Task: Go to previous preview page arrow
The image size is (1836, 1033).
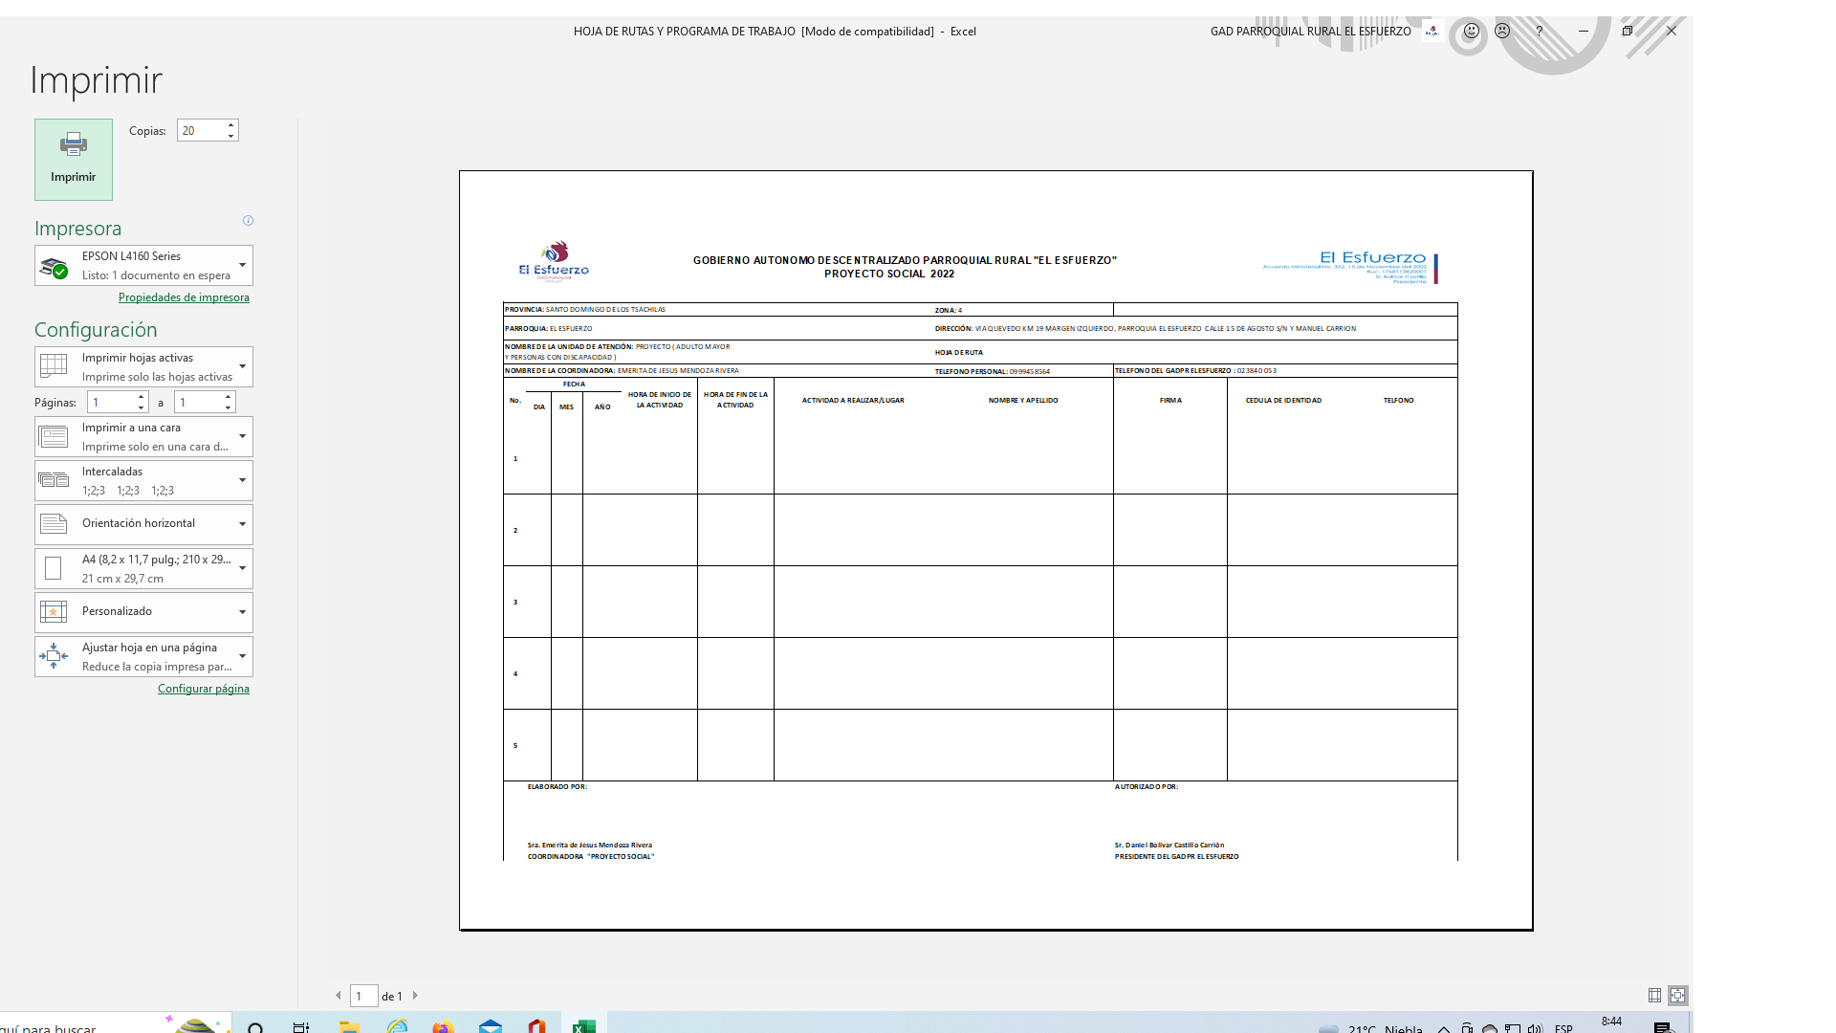Action: point(339,996)
